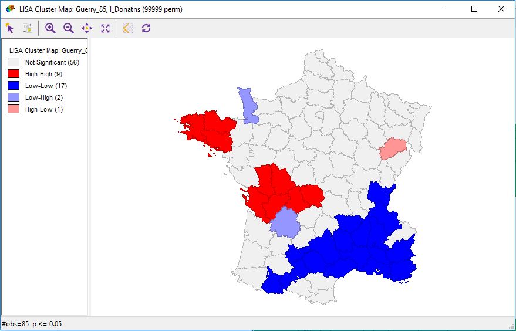Image resolution: width=516 pixels, height=331 pixels.
Task: Click the 'High-Low (1)' legend label
Action: [x=44, y=109]
